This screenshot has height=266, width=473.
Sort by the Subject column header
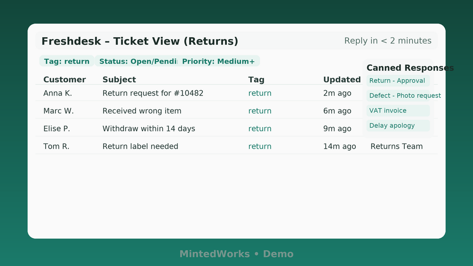point(119,80)
